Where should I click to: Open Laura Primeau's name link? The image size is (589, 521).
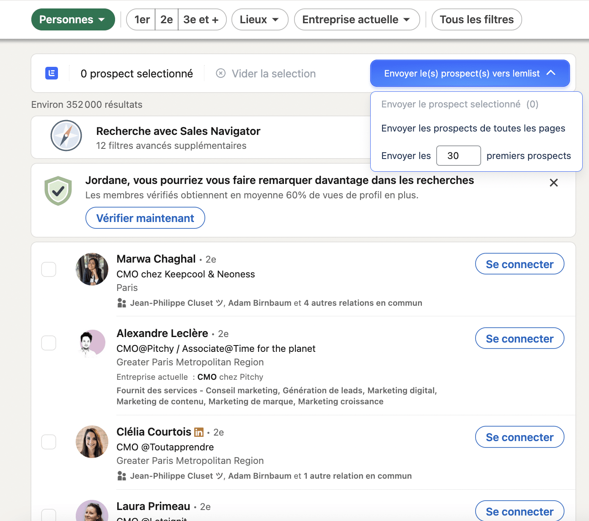pyautogui.click(x=153, y=506)
